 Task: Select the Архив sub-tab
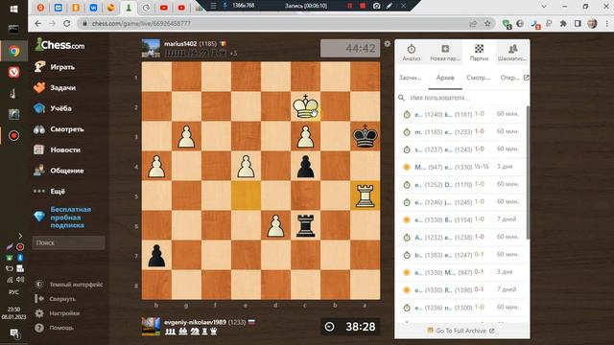point(445,78)
